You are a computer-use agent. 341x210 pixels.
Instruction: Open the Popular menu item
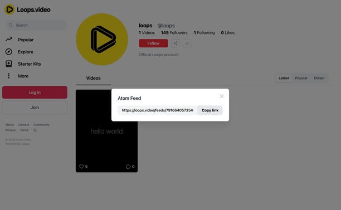click(26, 40)
